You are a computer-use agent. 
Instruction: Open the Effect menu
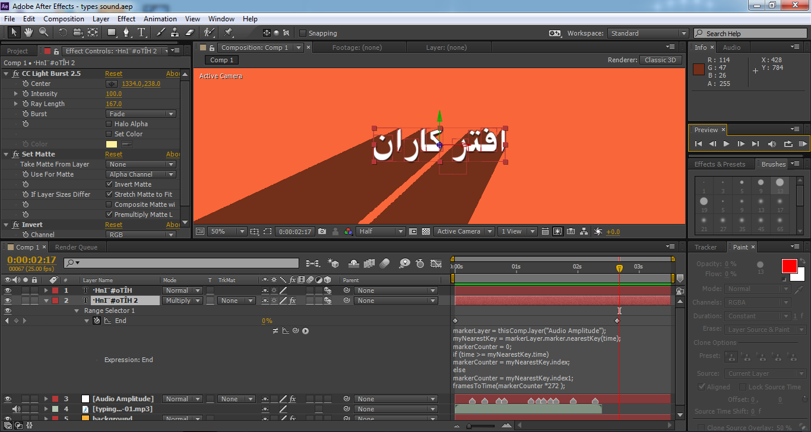coord(126,19)
